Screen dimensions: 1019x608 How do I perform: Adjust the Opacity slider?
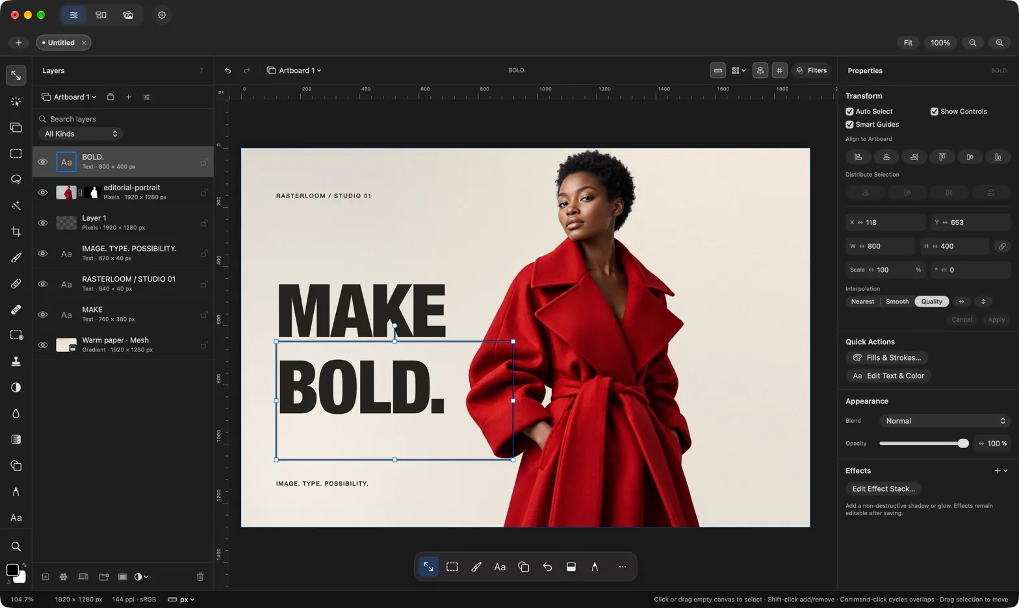[924, 444]
